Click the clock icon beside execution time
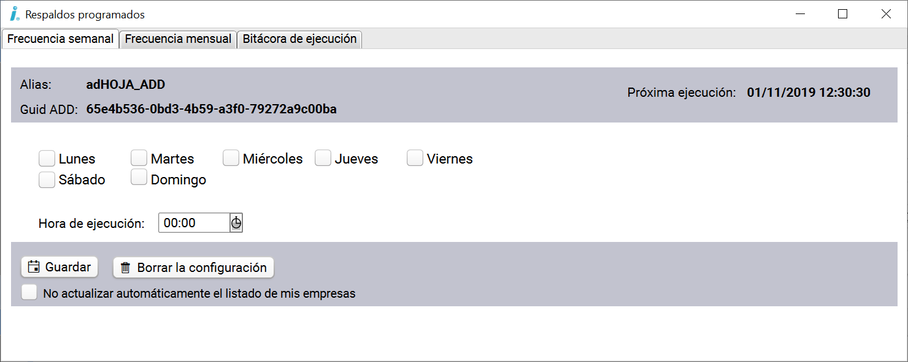 coord(236,223)
